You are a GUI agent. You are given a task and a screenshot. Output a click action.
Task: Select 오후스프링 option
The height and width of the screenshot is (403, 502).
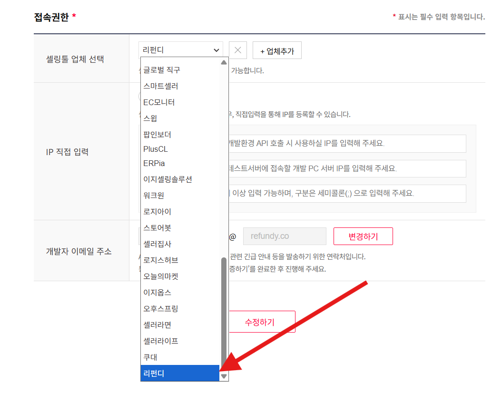180,309
